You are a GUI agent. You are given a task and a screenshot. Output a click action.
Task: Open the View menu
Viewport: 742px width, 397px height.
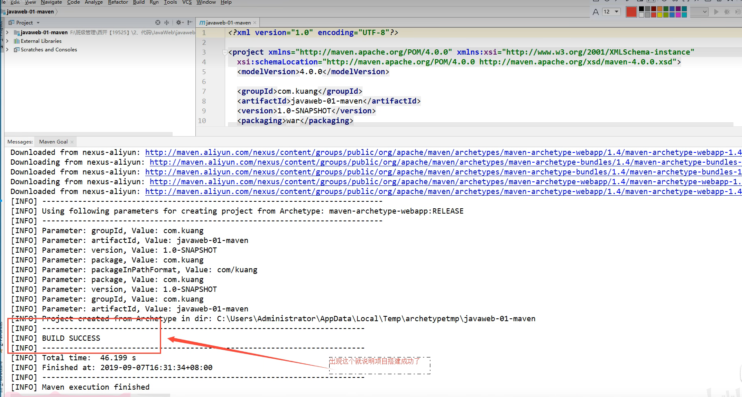(31, 2)
